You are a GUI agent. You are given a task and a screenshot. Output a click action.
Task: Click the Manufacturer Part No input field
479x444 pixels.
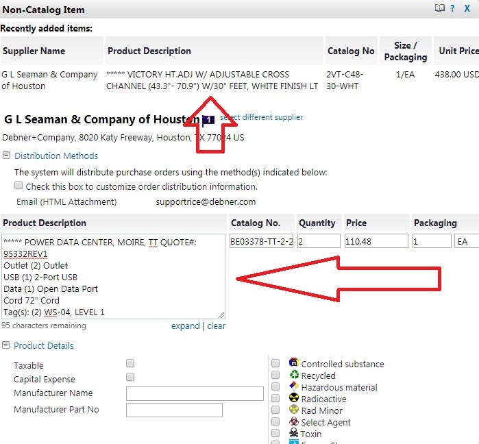(x=174, y=410)
